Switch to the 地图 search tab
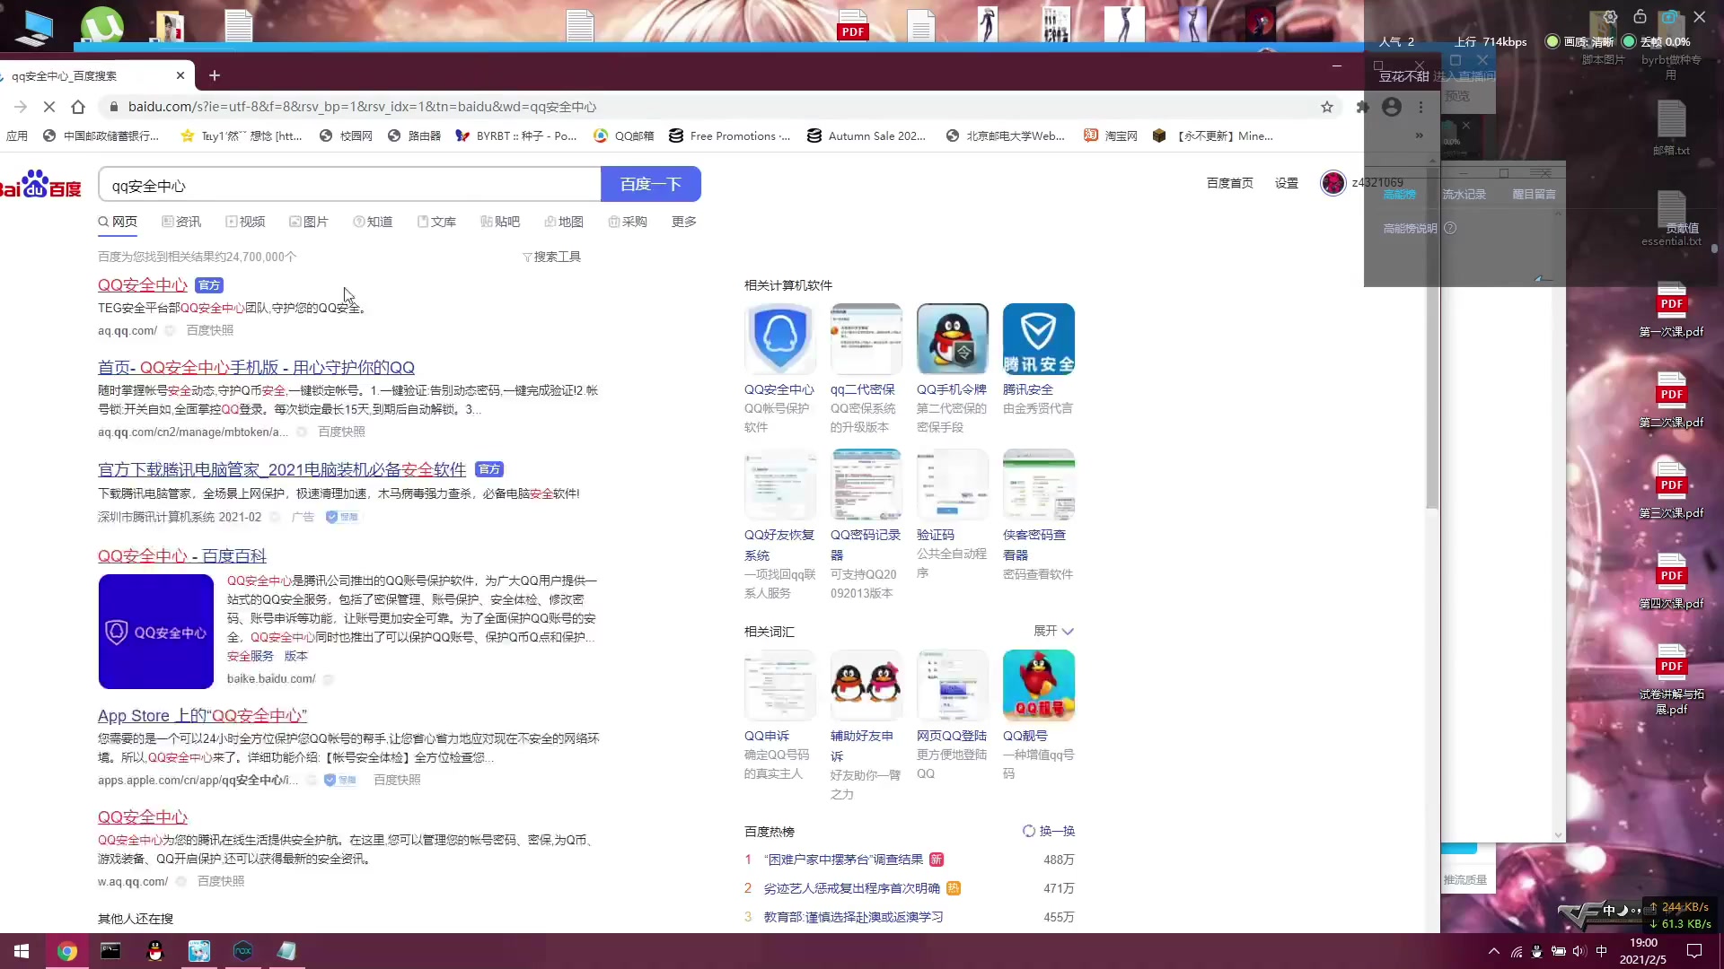The image size is (1724, 969). pos(564,222)
